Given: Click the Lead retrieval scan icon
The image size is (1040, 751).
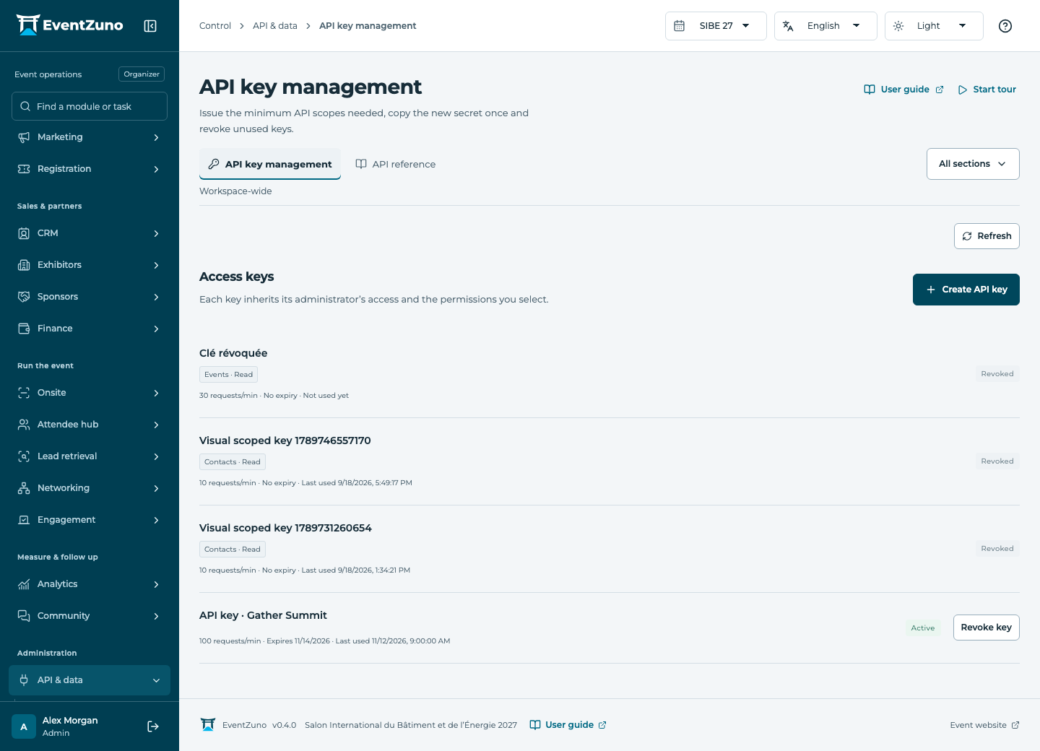Looking at the screenshot, I should point(24,456).
